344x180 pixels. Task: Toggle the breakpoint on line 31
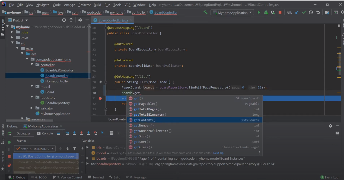pyautogui.click(x=100, y=98)
